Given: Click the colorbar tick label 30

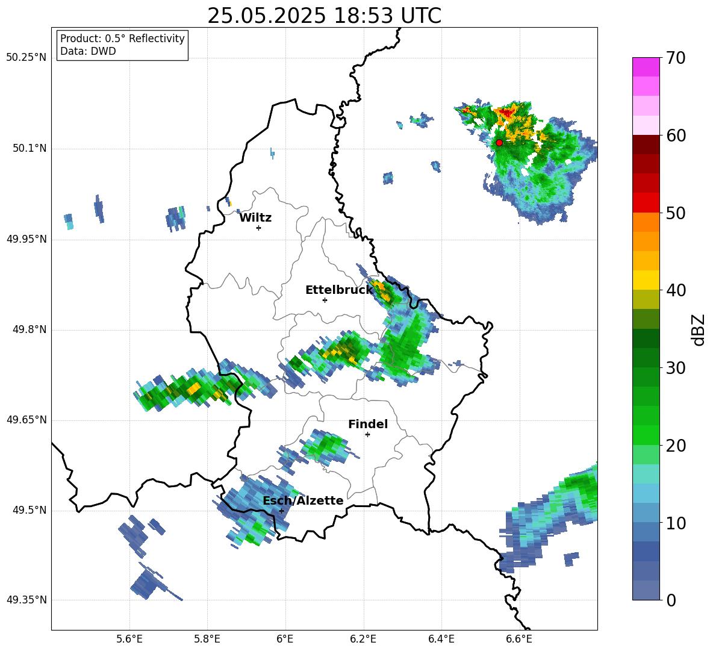Looking at the screenshot, I should (676, 368).
